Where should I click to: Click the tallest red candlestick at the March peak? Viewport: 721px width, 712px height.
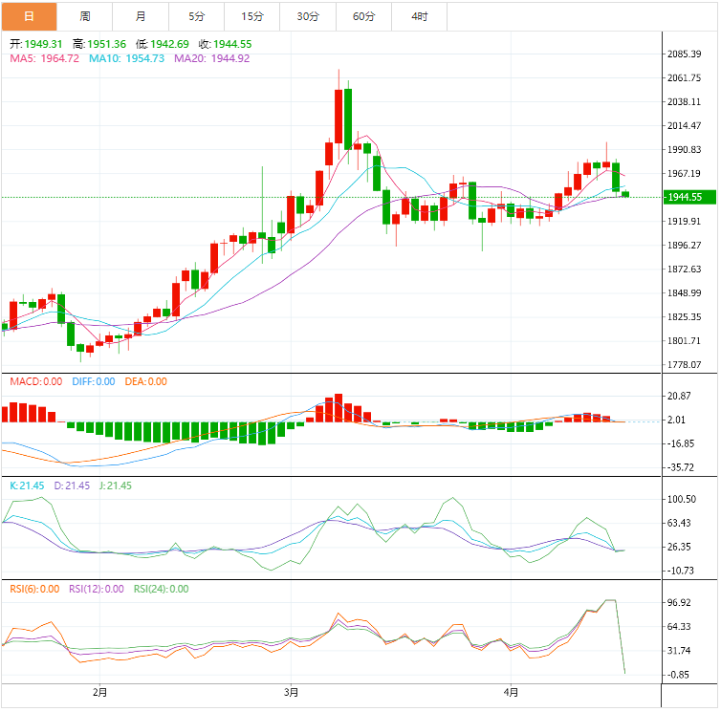[339, 116]
